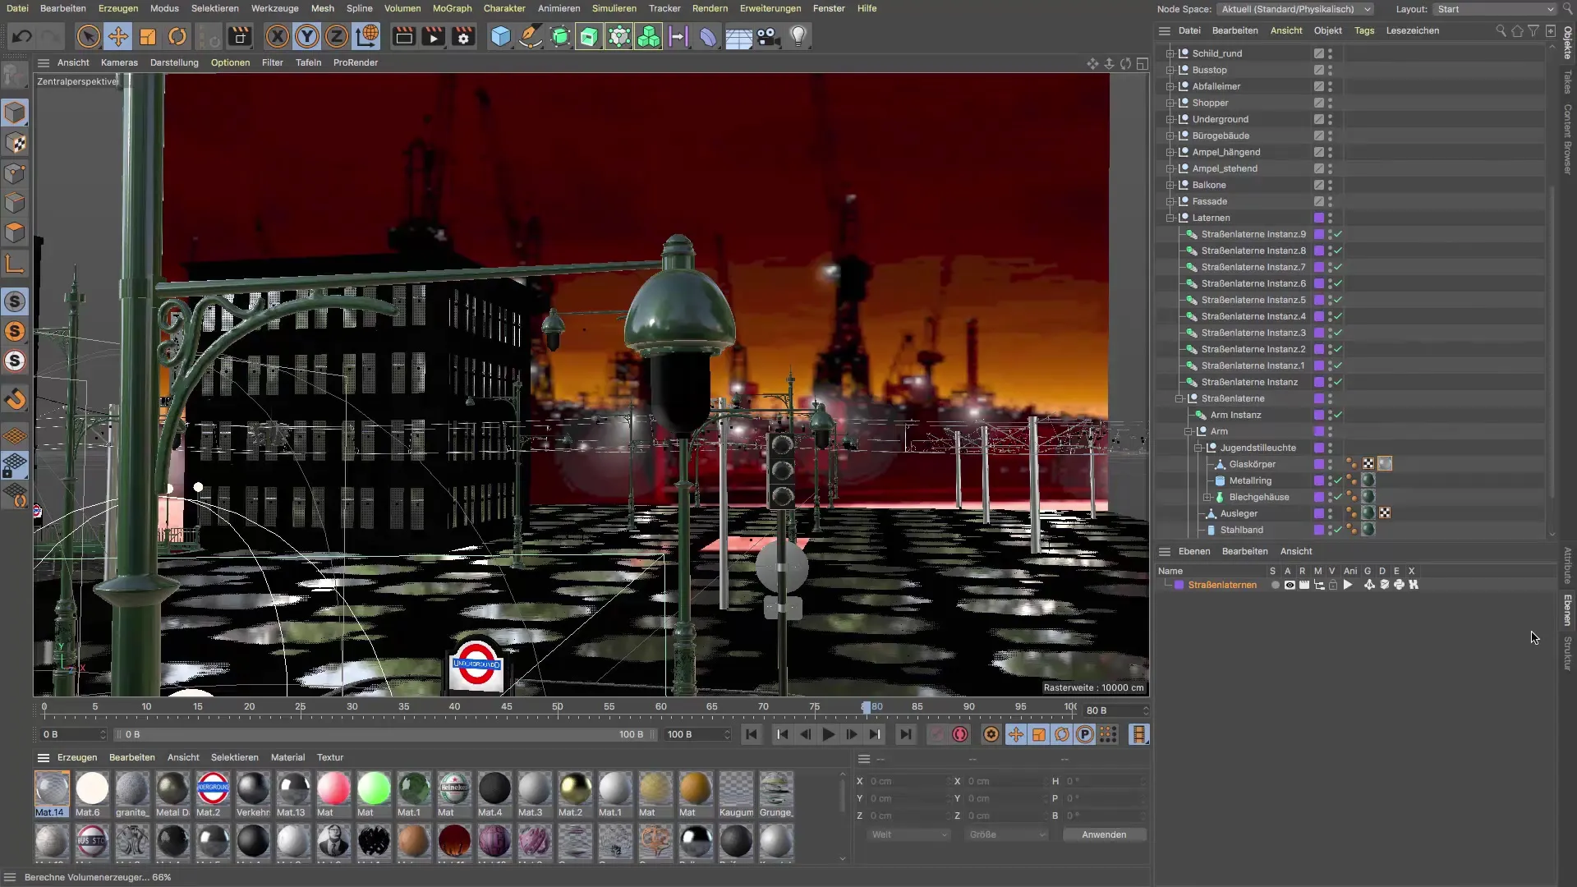Toggle world coordinate system icon

[366, 36]
